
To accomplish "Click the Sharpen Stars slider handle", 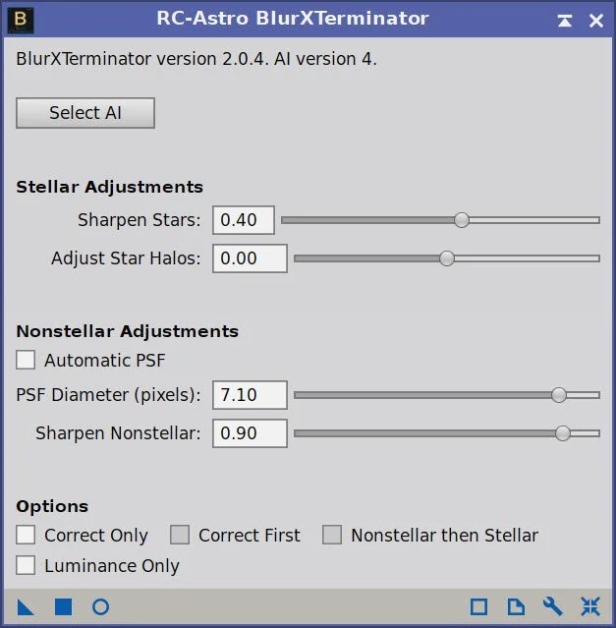I will pos(462,220).
